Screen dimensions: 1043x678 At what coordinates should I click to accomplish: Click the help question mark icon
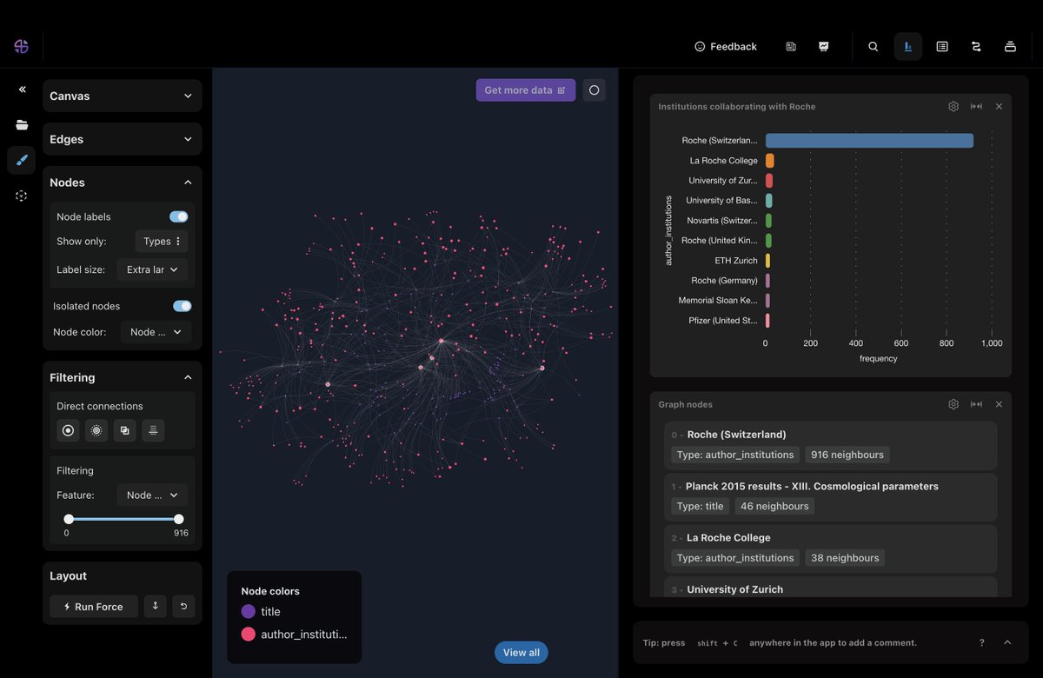pyautogui.click(x=982, y=642)
